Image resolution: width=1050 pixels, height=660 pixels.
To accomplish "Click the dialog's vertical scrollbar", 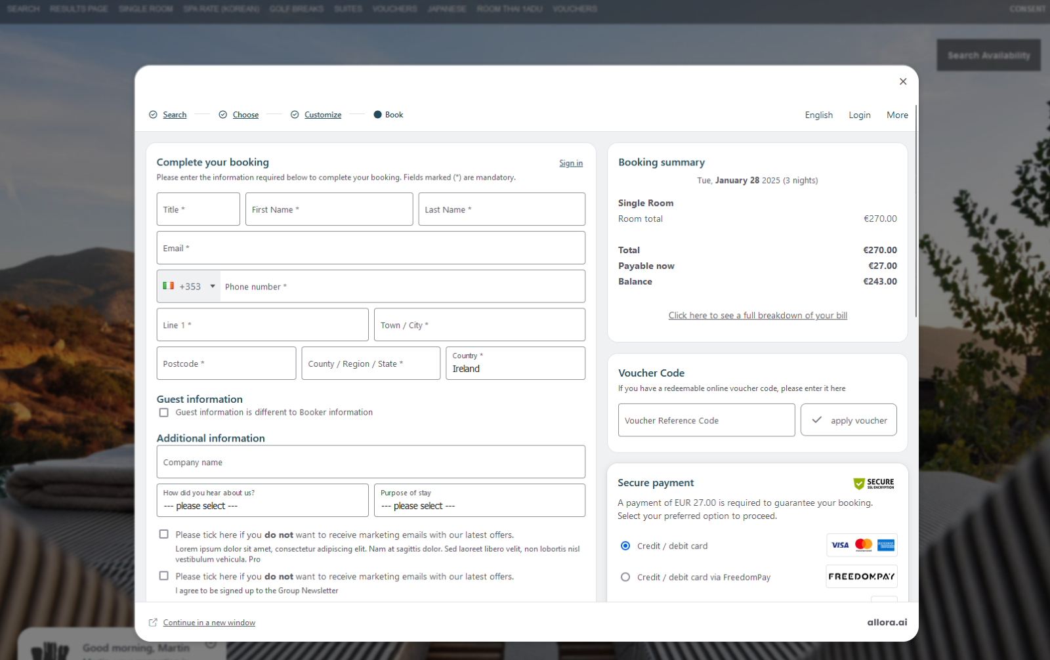I will 916,210.
